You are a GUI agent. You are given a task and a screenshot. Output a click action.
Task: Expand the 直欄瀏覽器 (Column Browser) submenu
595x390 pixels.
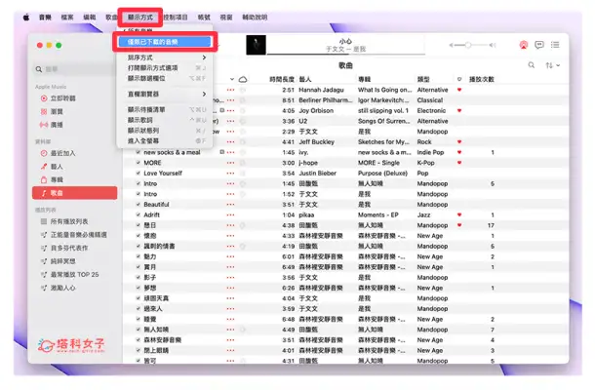tap(164, 94)
